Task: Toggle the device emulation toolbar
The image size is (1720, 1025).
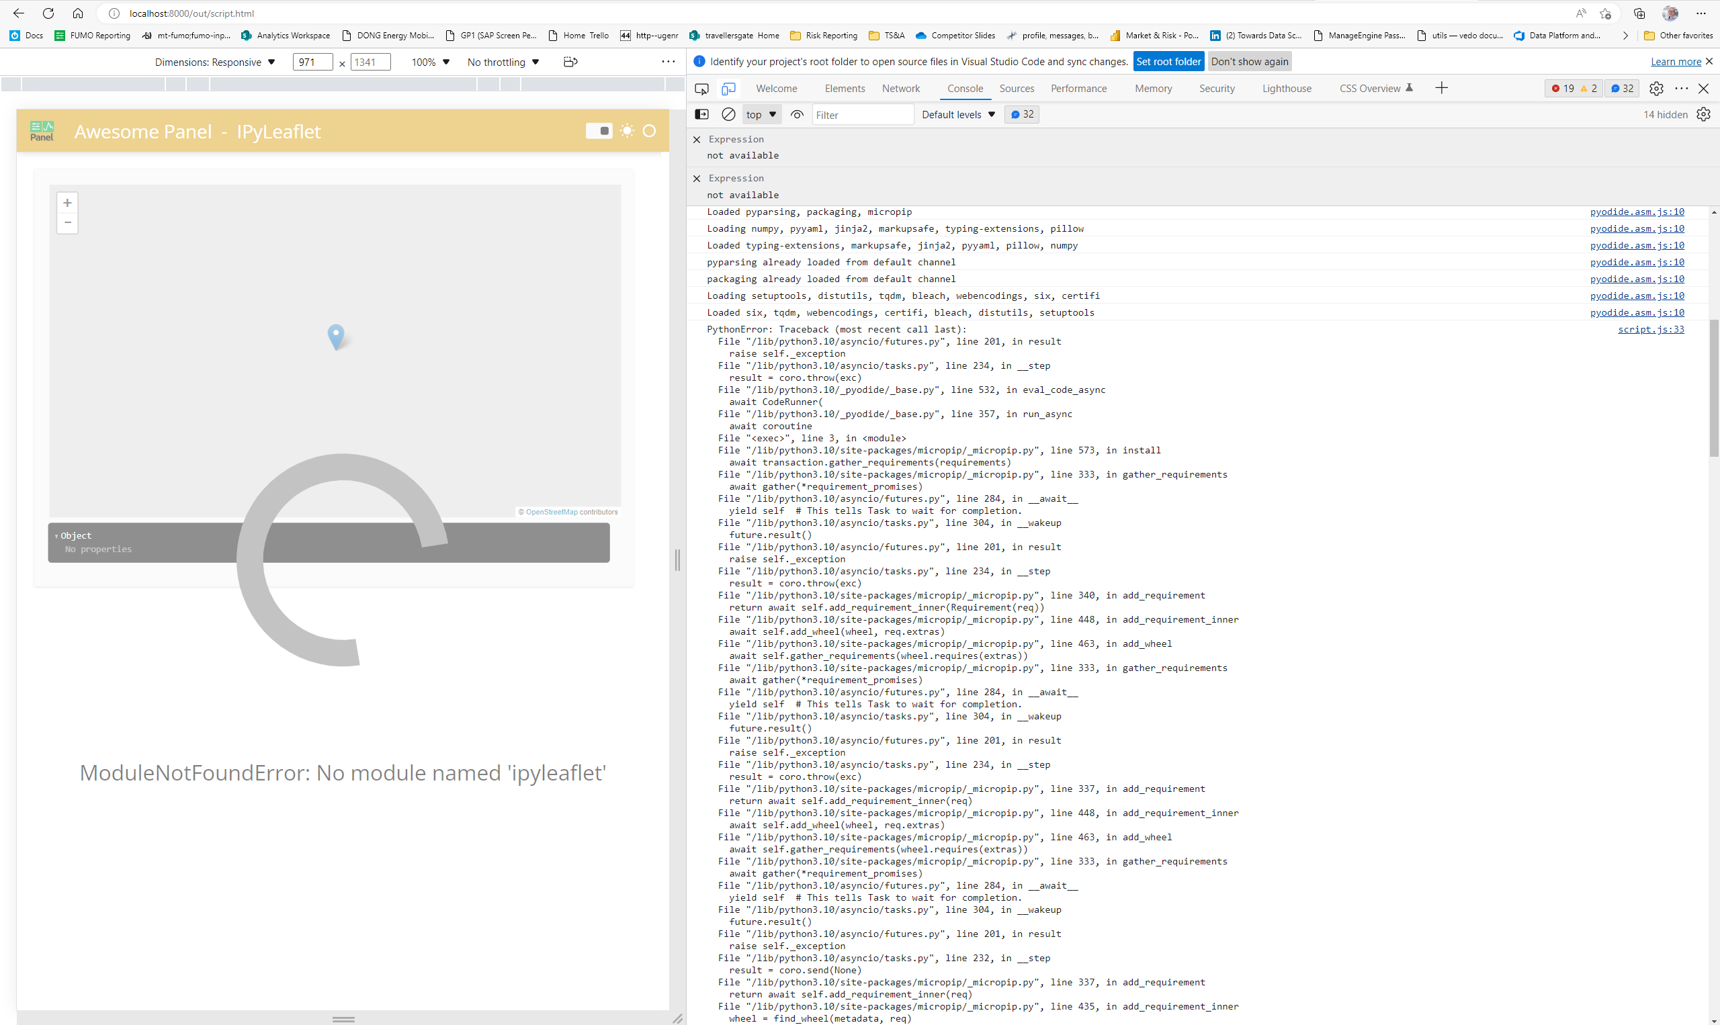Action: point(728,89)
